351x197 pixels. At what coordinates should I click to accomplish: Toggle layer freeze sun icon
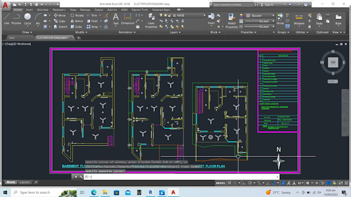pyautogui.click(x=165, y=15)
